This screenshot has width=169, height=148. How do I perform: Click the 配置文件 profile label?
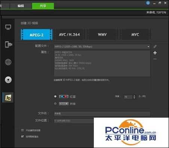pyautogui.click(x=42, y=46)
